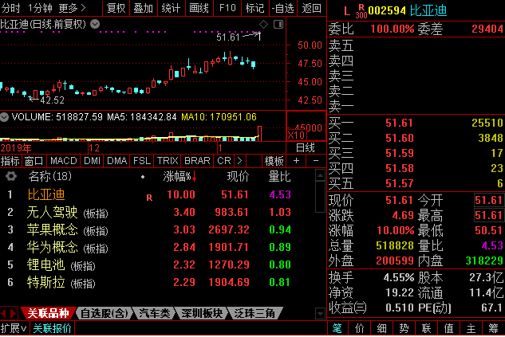Image resolution: width=505 pixels, height=337 pixels.
Task: Open the 模板 template button
Action: coord(274,160)
